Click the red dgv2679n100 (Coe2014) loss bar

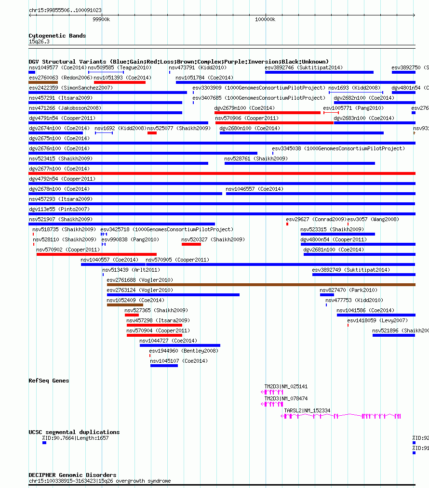click(268, 113)
